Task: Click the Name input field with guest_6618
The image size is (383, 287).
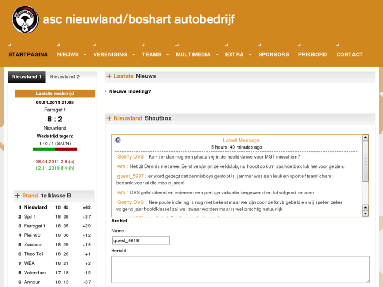Action: [141, 241]
